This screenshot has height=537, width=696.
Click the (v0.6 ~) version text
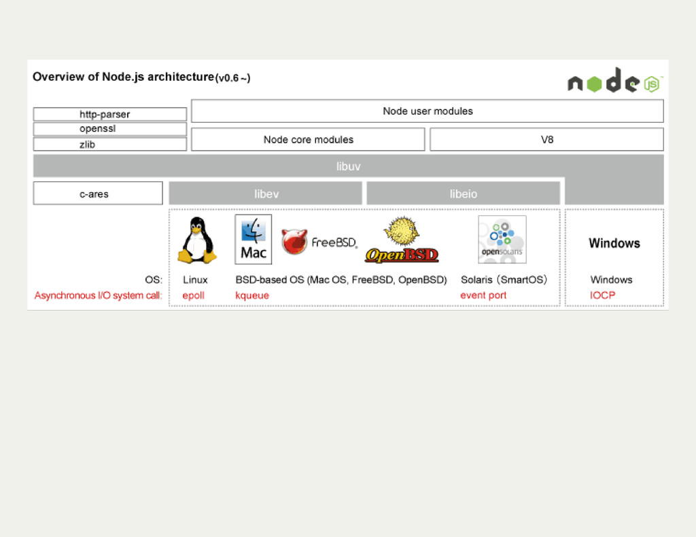(233, 78)
